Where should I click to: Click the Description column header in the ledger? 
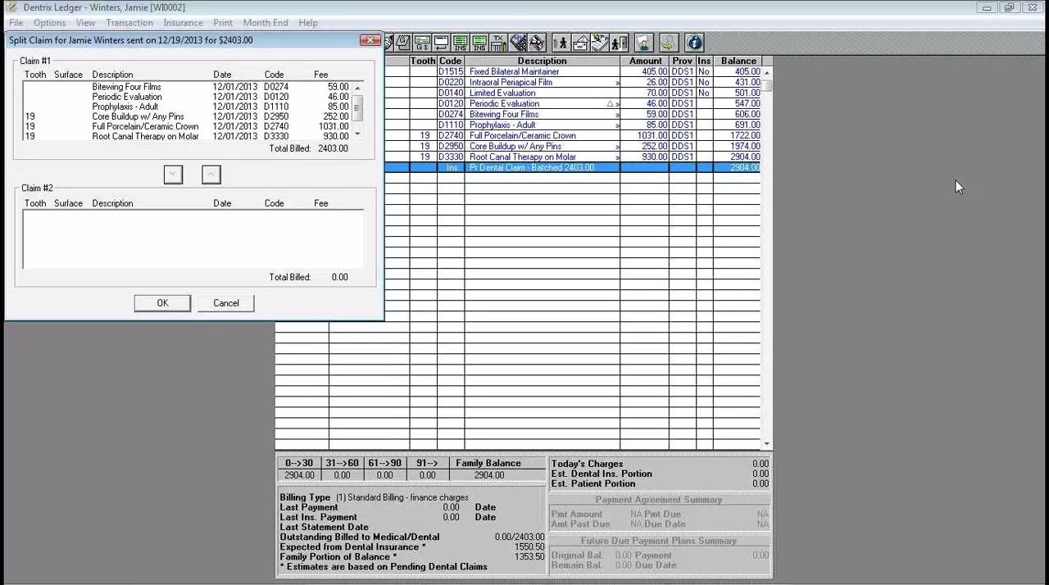point(542,61)
